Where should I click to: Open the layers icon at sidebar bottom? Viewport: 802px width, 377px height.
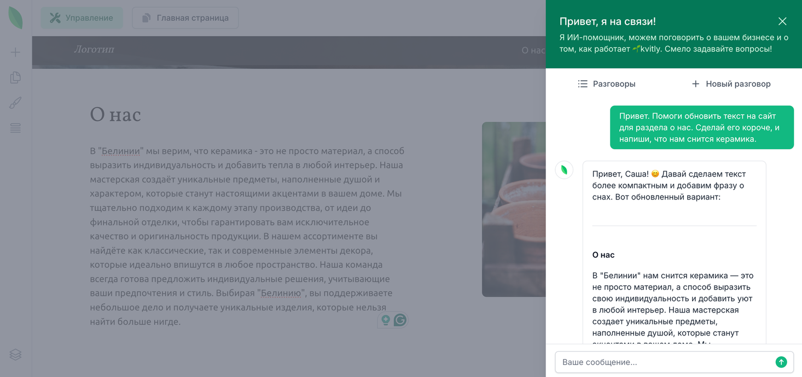15,355
